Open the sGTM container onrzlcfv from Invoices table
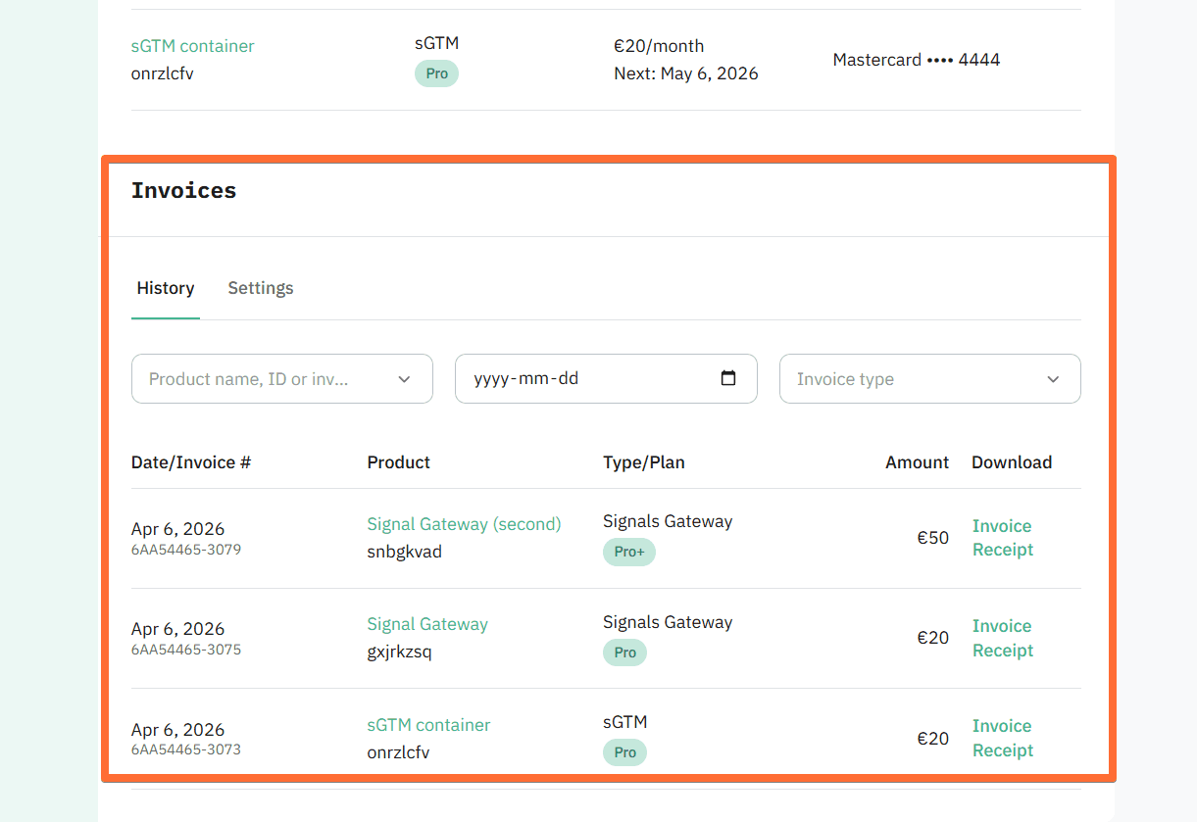The height and width of the screenshot is (822, 1197). (x=428, y=725)
